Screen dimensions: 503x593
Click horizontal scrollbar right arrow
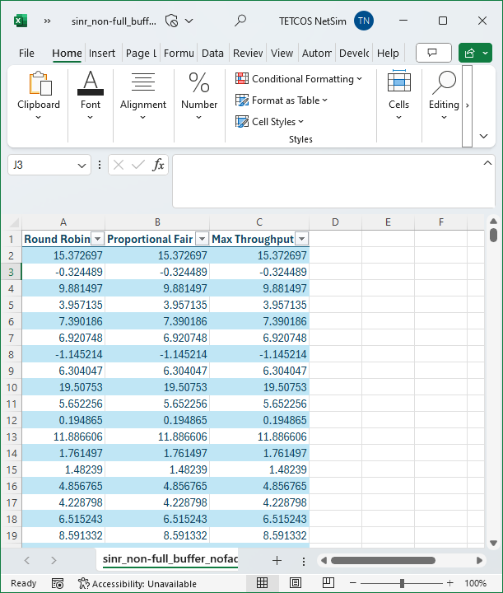pos(479,561)
